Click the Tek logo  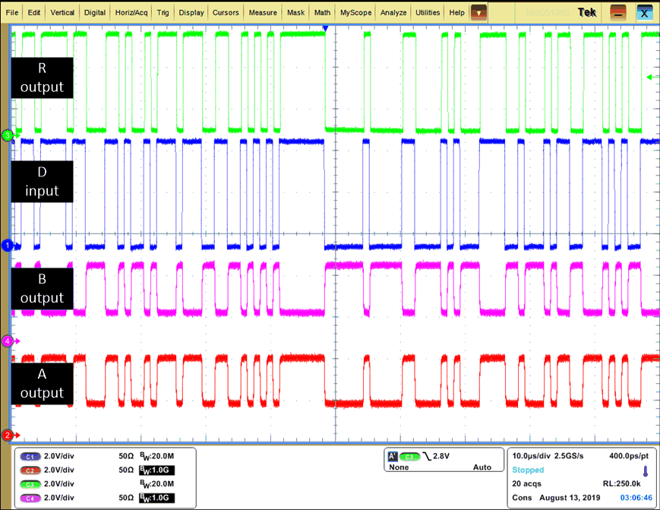[x=586, y=12]
